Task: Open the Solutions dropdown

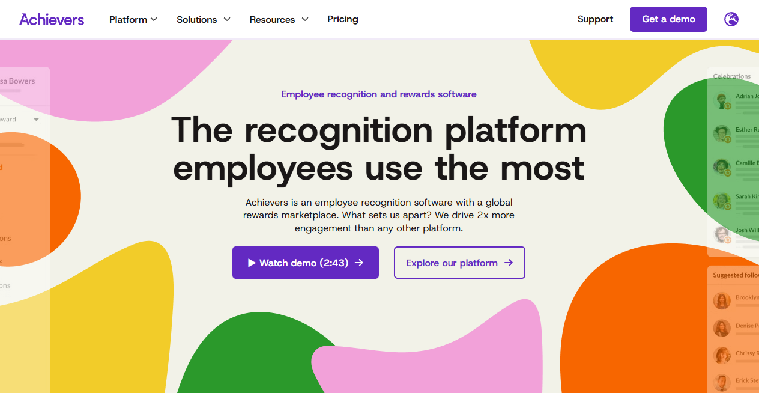Action: tap(203, 19)
